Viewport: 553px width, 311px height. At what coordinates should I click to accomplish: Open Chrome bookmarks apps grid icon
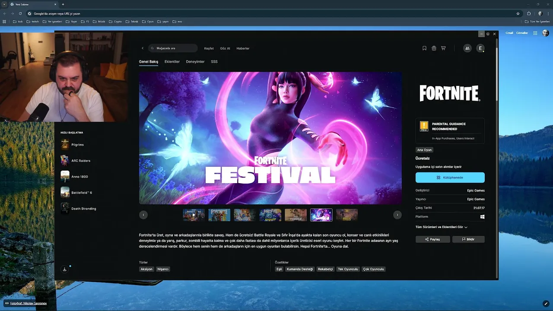5,22
